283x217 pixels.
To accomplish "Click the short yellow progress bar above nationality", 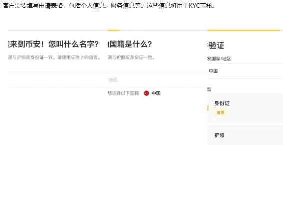I will [114, 30].
